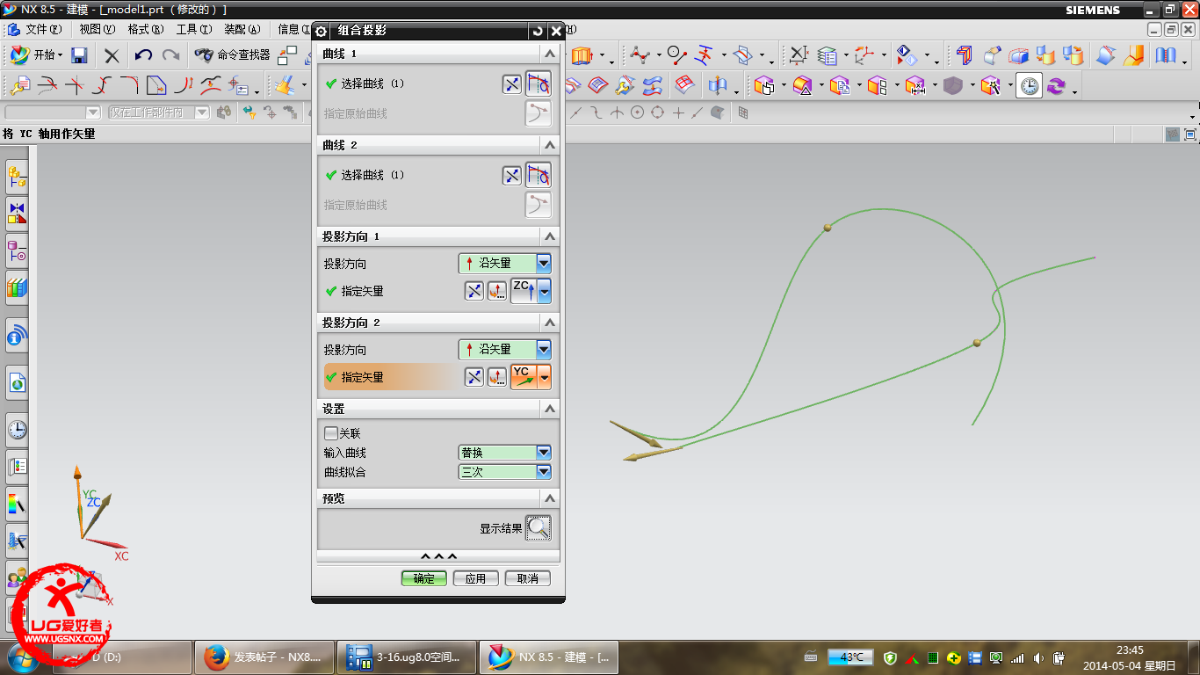
Task: Open the Part Navigator sidebar tab
Action: click(x=17, y=251)
